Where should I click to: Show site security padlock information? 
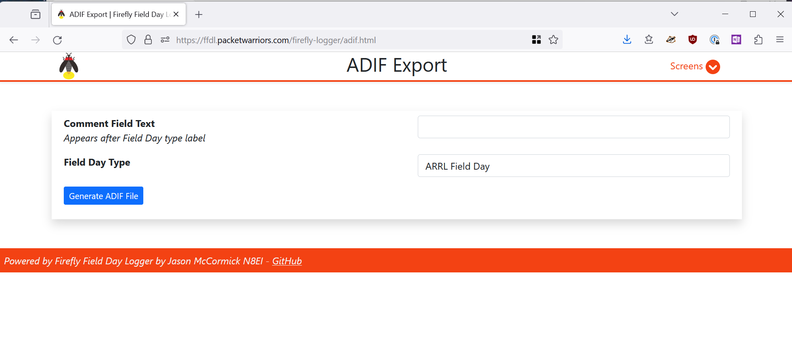click(148, 39)
